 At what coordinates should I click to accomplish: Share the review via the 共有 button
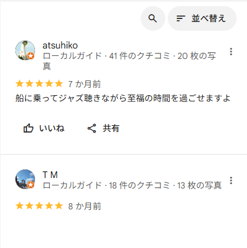[103, 128]
